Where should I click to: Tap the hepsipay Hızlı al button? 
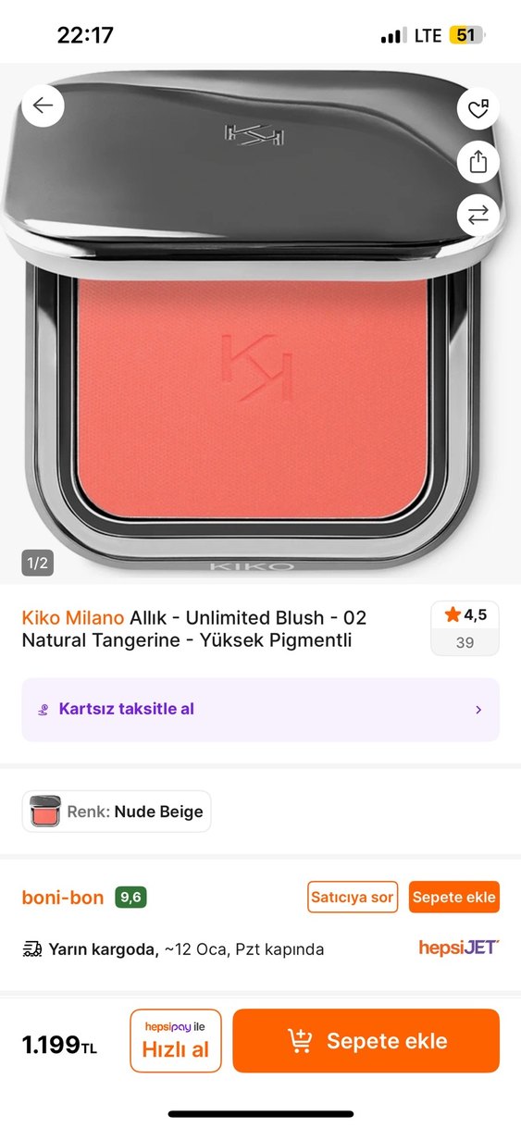[176, 1041]
